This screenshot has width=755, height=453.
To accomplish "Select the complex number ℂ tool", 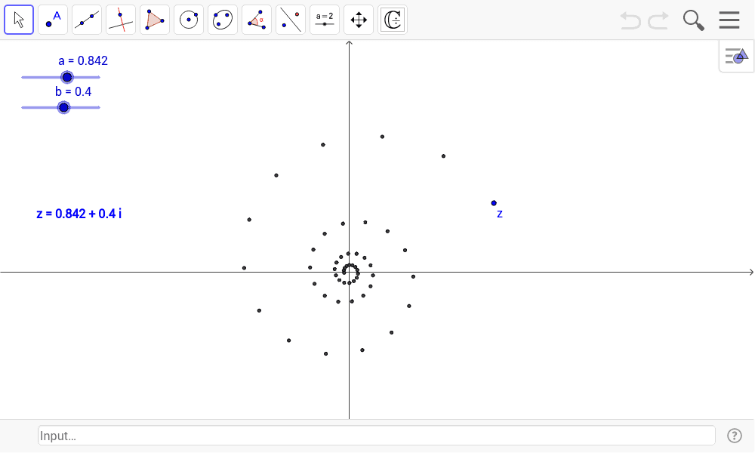I will (392, 19).
